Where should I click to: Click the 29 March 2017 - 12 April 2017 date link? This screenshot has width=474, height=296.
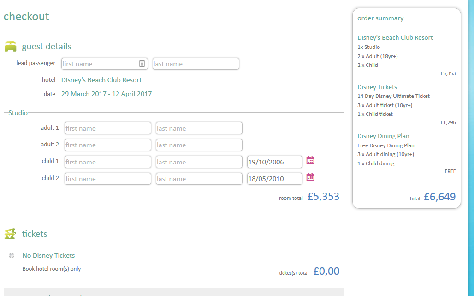click(x=107, y=94)
